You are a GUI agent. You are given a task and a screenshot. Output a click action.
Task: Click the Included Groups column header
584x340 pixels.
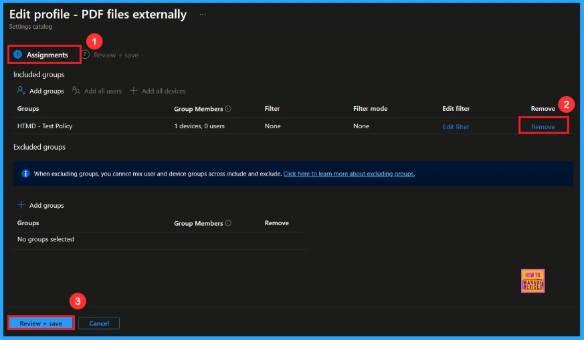(x=28, y=109)
